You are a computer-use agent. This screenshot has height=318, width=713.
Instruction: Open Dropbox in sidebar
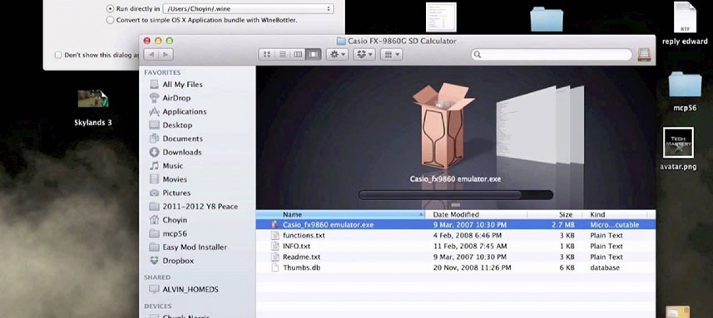tap(178, 261)
